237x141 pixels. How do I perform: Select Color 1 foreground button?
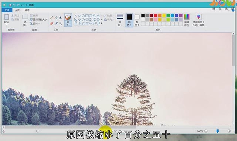[129, 20]
